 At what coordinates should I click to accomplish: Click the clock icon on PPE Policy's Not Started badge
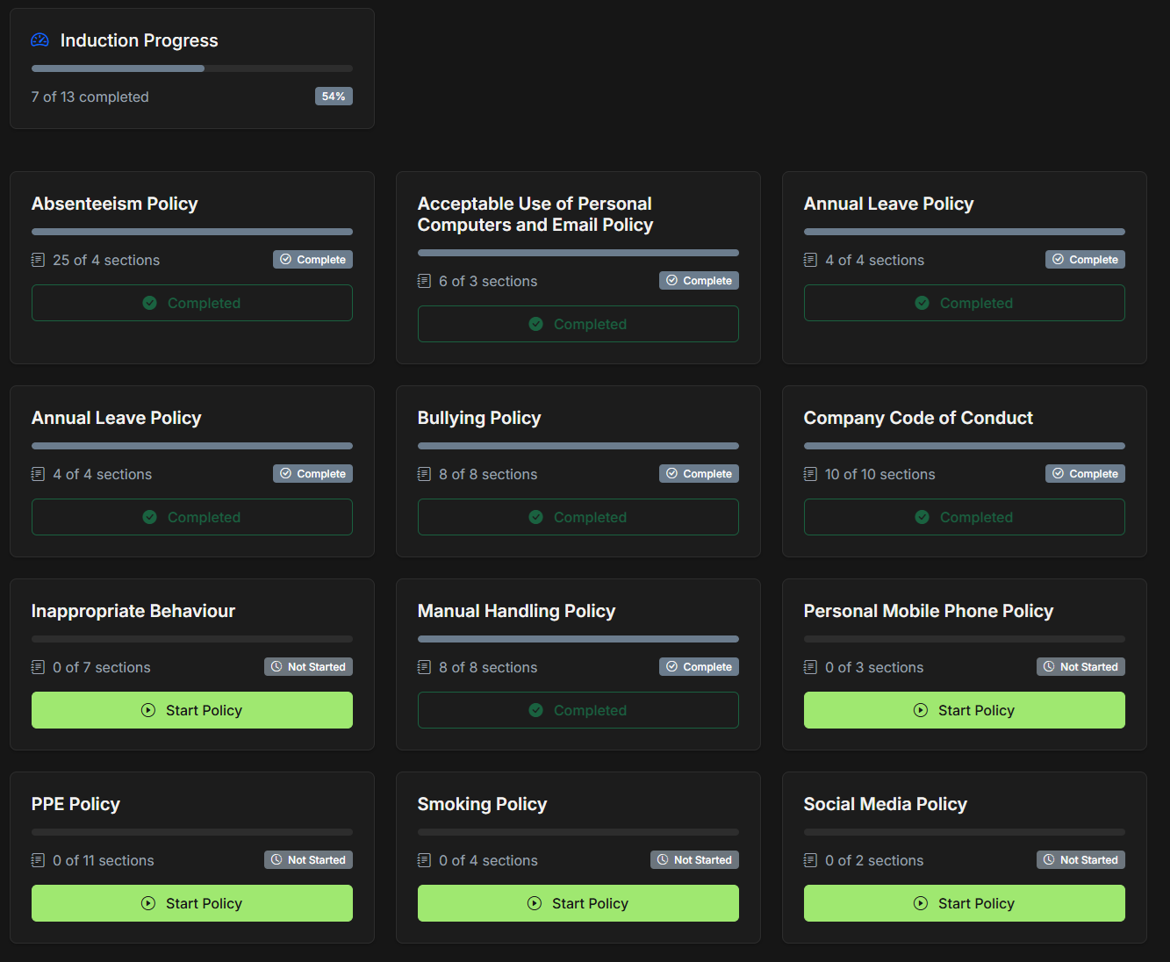pyautogui.click(x=276, y=859)
